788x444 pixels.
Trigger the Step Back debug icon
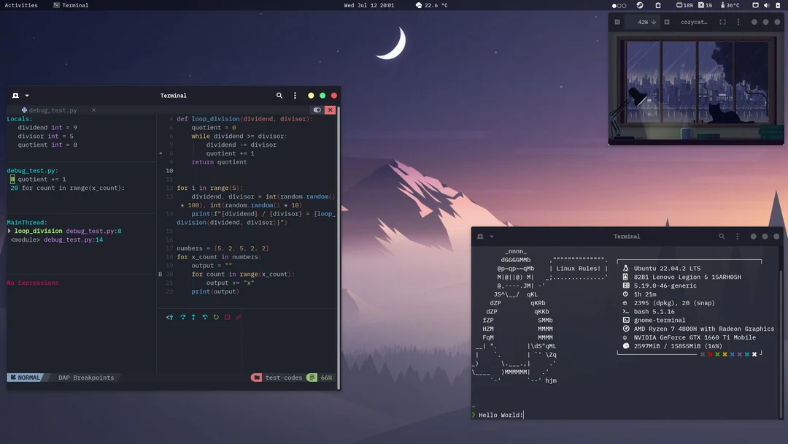point(204,317)
